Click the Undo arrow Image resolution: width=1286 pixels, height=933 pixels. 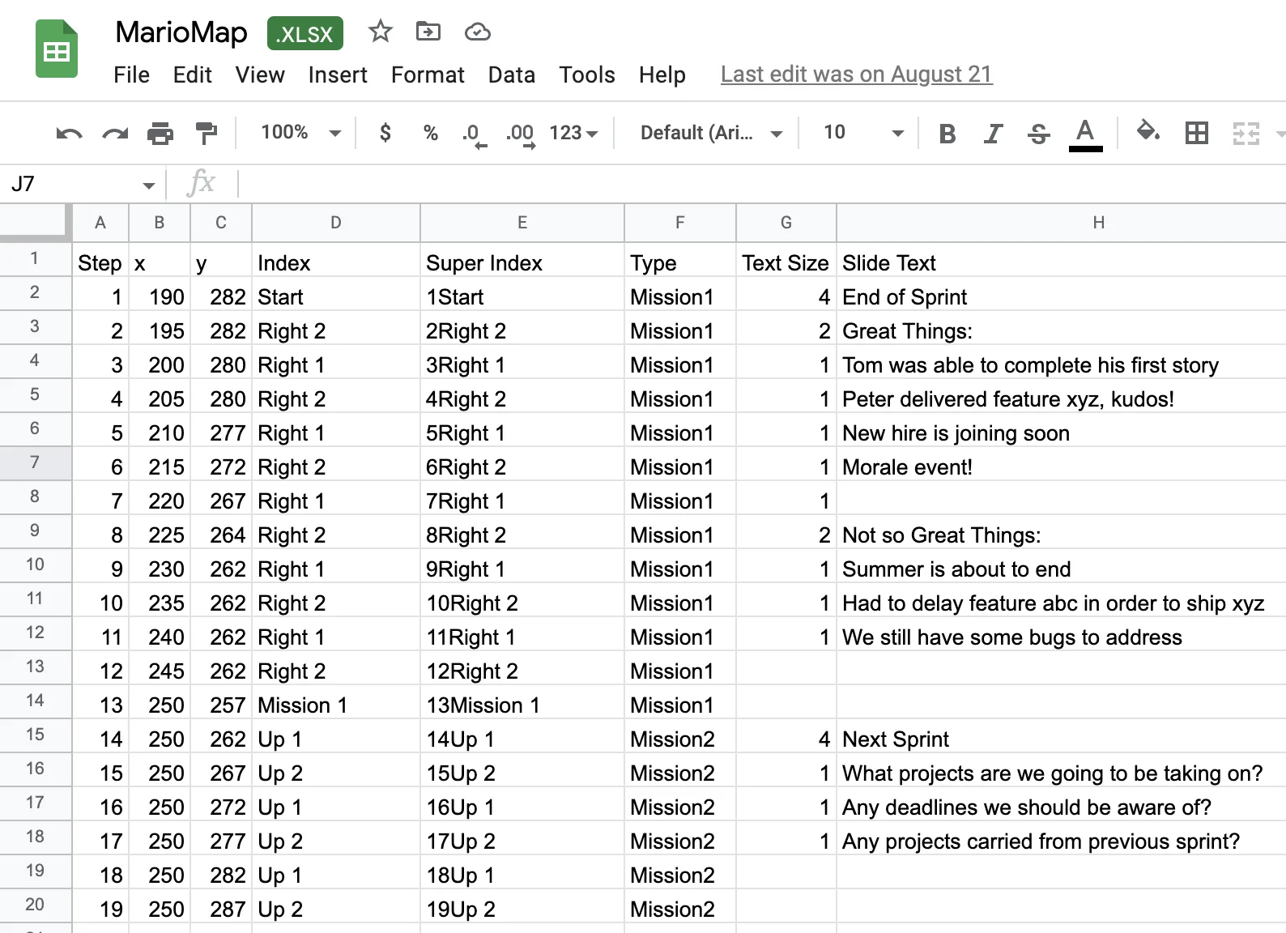(x=69, y=133)
